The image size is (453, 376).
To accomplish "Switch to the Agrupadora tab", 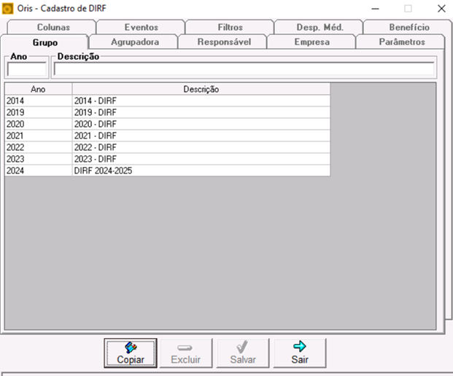I will (135, 42).
